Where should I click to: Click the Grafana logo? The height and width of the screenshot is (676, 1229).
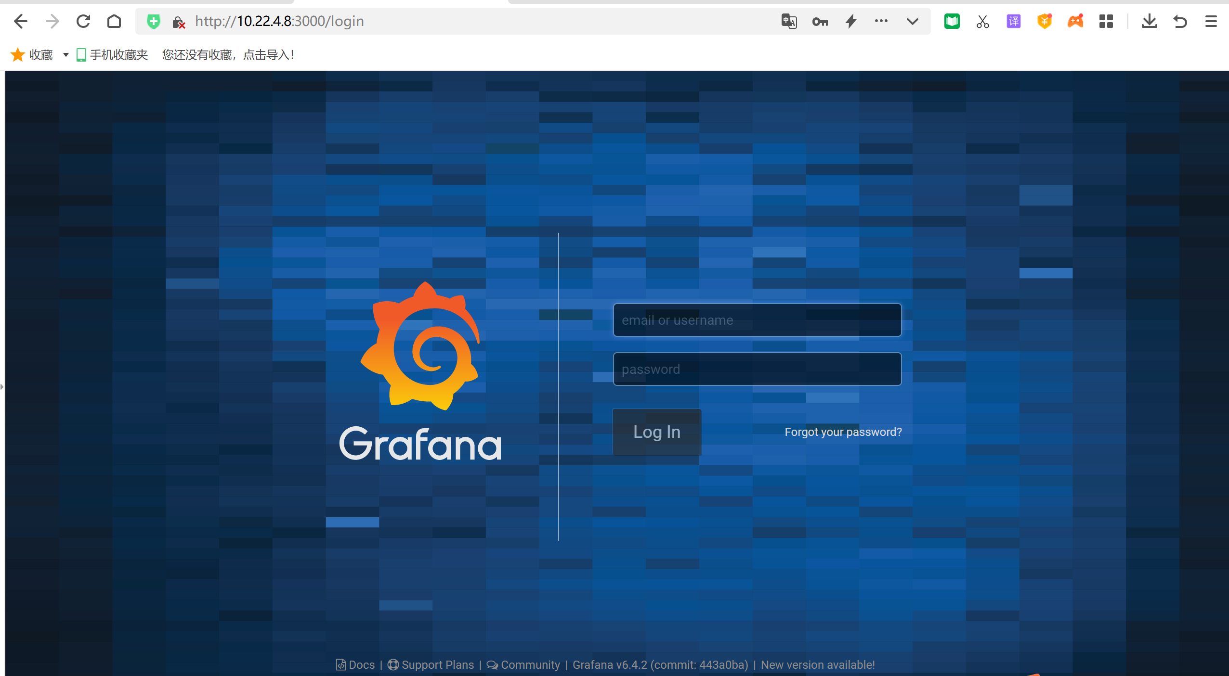coord(420,371)
